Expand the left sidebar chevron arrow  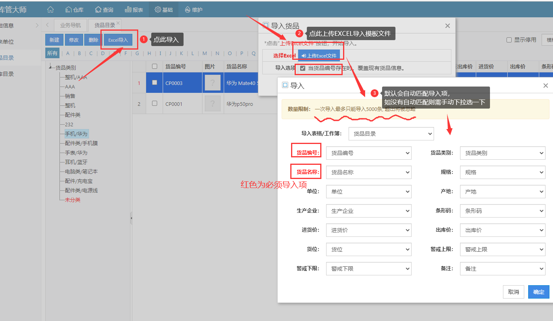(37, 25)
